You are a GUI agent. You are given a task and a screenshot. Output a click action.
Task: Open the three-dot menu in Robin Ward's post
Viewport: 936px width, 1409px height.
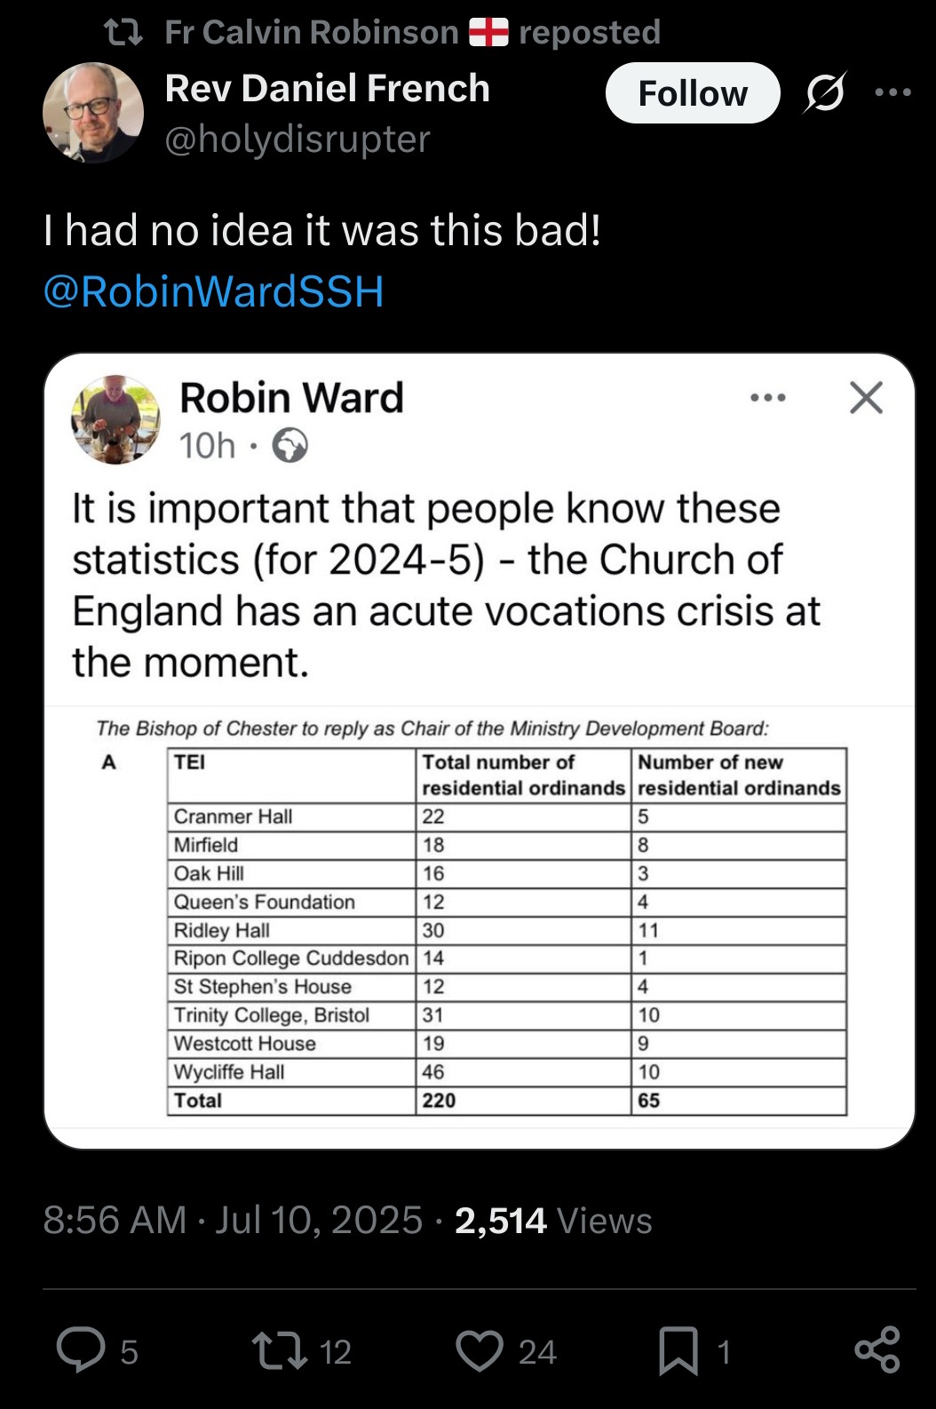click(768, 398)
